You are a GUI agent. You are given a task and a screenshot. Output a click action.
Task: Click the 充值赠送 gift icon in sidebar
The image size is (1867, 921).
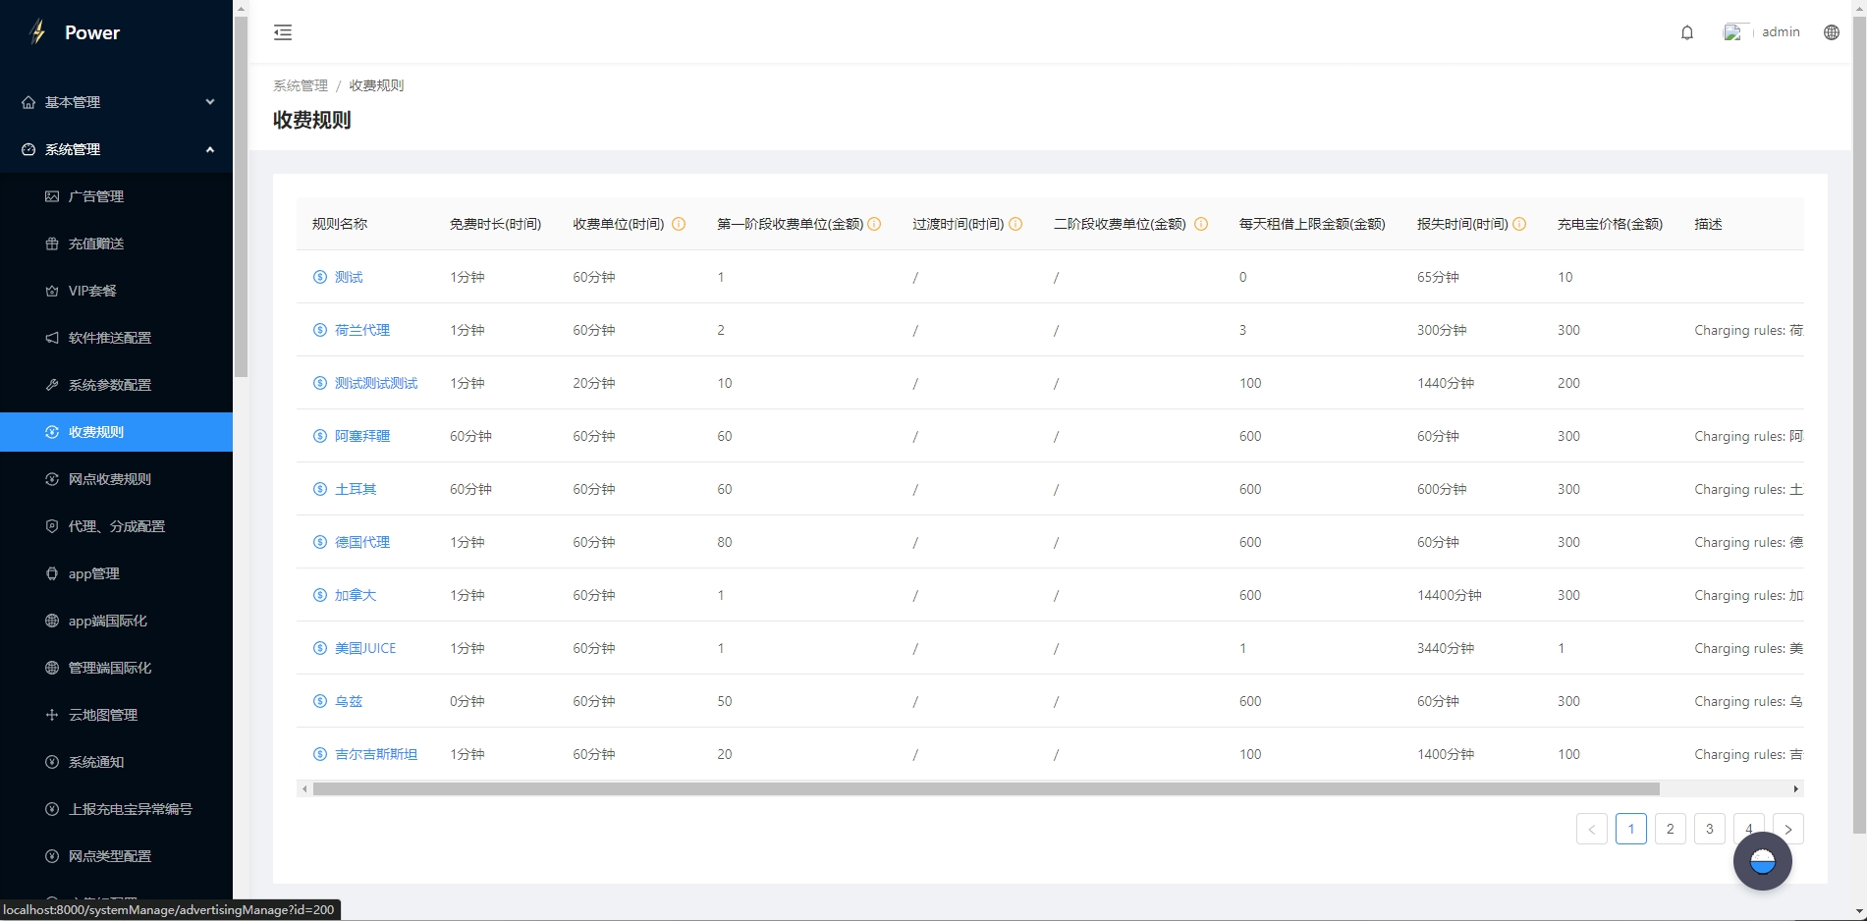coord(52,244)
